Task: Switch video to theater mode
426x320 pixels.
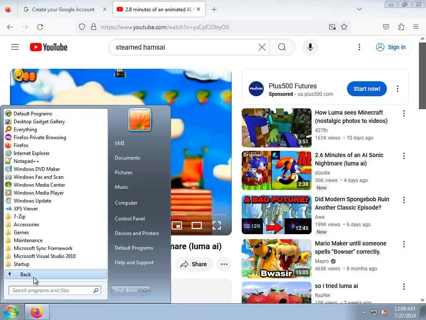Action: pos(197,225)
